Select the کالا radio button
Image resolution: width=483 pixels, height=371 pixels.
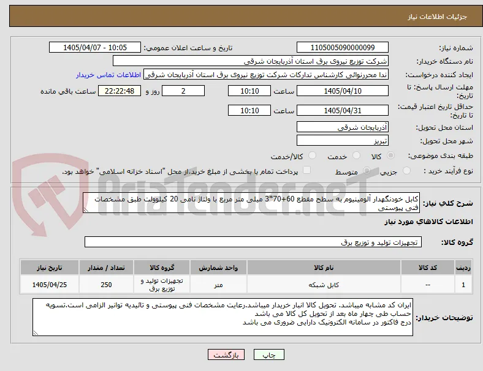tap(390, 156)
